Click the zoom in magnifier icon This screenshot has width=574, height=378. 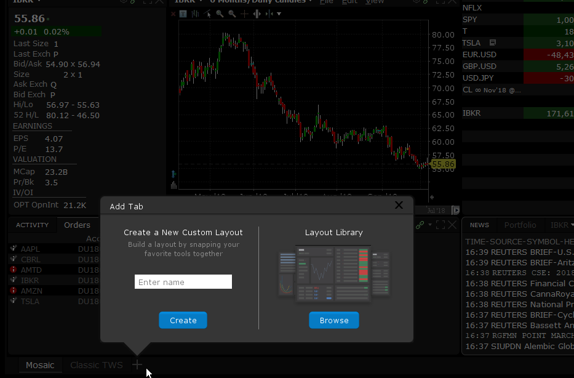coord(220,14)
